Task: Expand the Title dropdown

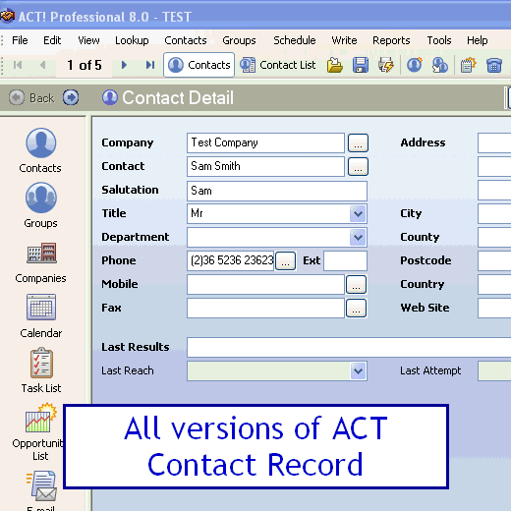Action: (x=358, y=213)
